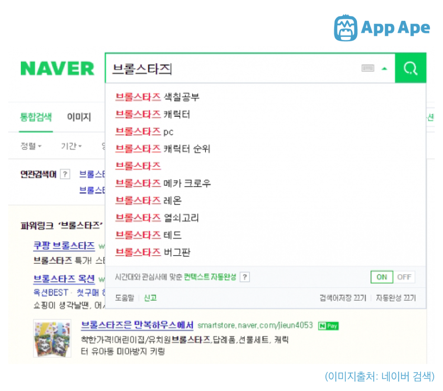The image size is (443, 391).
Task: Expand the 기간 period dropdown
Action: coord(71,146)
